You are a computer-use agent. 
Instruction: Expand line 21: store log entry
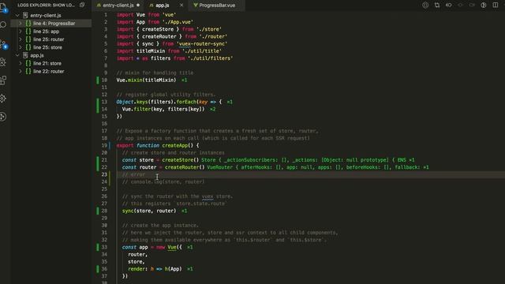21,63
